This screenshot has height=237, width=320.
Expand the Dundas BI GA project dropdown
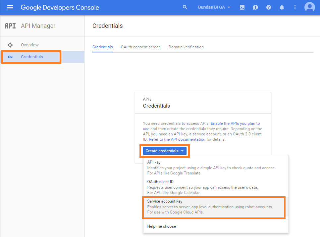(x=214, y=7)
